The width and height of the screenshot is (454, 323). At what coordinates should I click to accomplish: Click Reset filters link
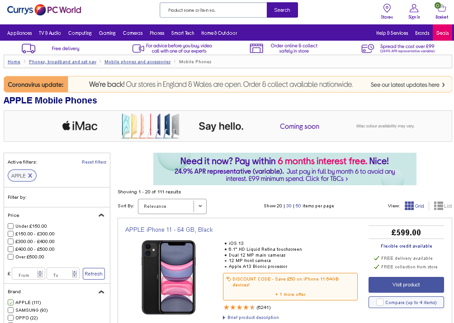tap(94, 162)
